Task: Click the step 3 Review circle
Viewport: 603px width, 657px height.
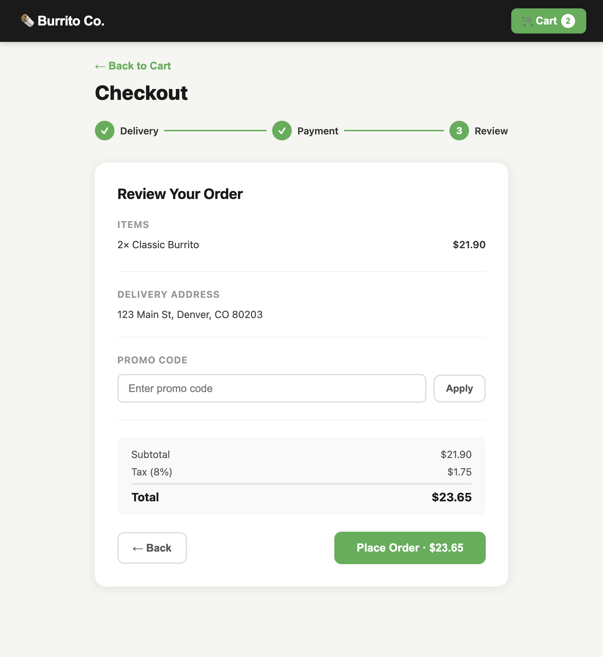Action: click(x=459, y=131)
